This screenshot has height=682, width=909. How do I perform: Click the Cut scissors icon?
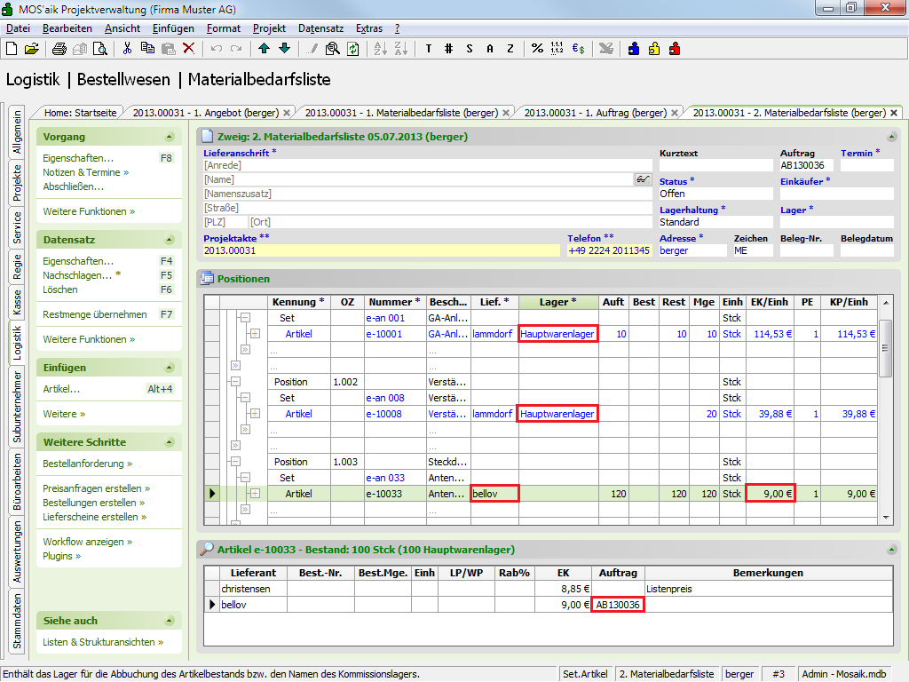(x=127, y=49)
